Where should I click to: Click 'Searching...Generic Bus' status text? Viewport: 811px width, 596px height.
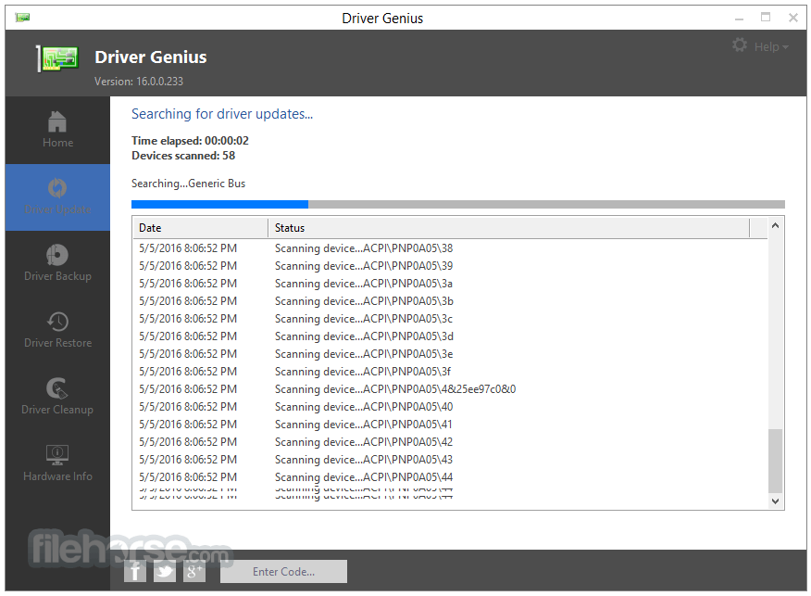tap(188, 184)
